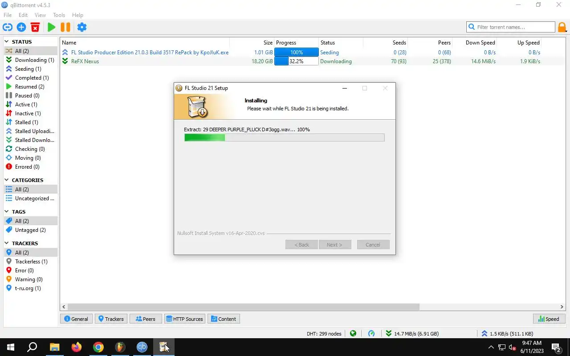Click the ReFX Nexus 32.2% progress bar
570x356 pixels.
(x=297, y=61)
